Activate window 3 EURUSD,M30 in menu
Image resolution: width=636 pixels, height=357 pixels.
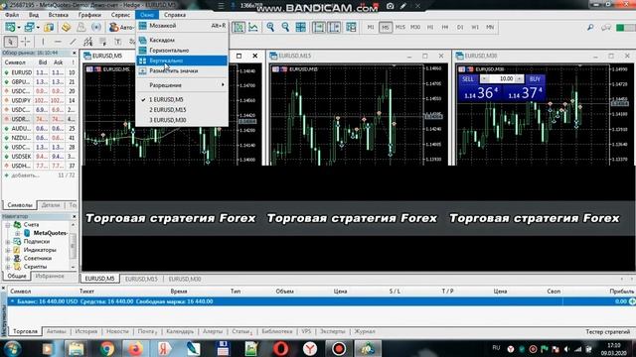pyautogui.click(x=182, y=120)
